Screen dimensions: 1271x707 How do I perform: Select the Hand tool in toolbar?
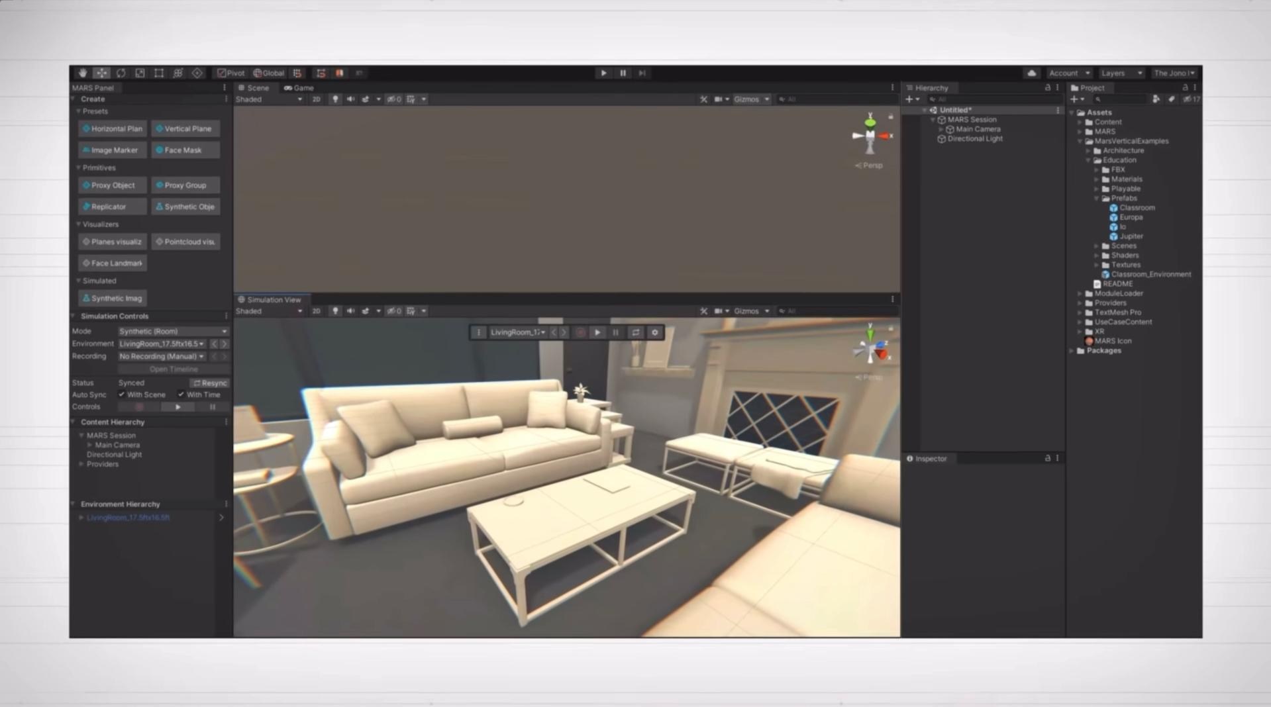82,73
